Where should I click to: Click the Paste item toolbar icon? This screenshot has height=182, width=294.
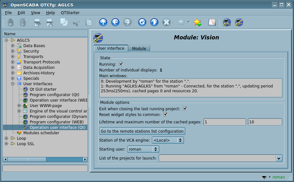(89, 22)
